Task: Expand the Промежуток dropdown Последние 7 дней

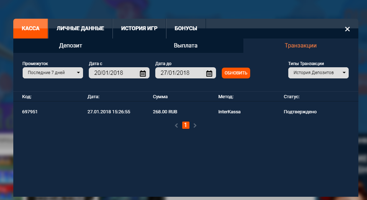Action: tap(53, 73)
